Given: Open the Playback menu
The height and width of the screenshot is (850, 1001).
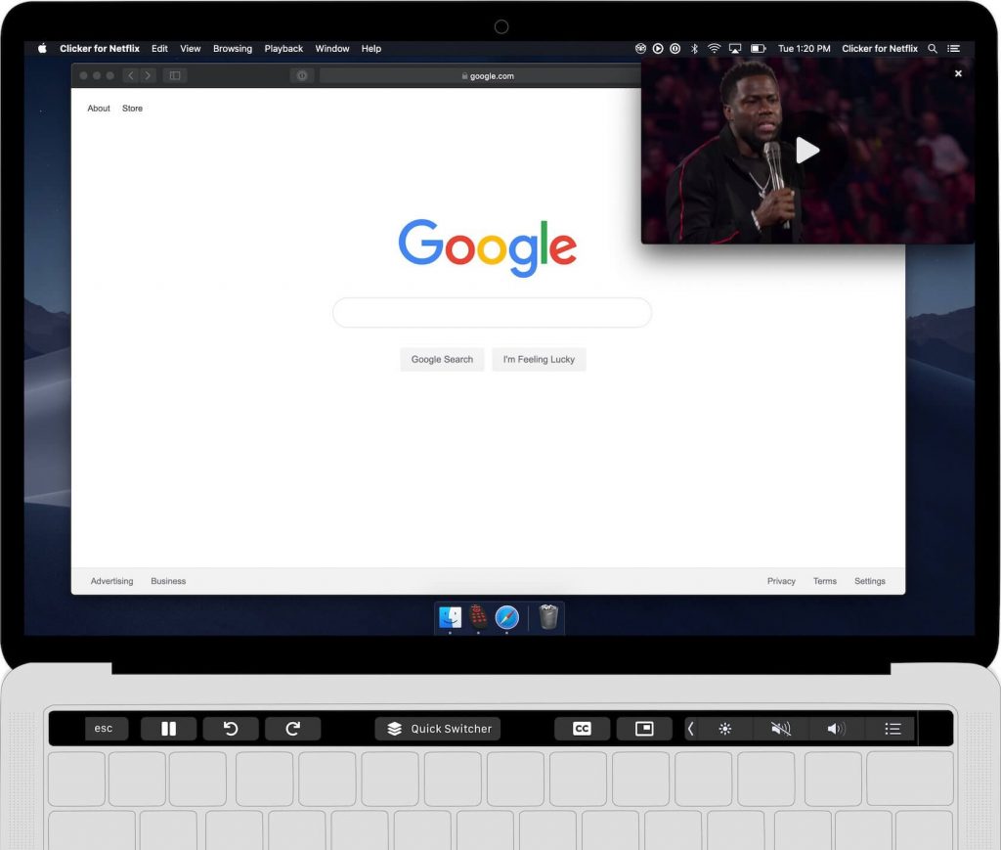Looking at the screenshot, I should coord(283,48).
